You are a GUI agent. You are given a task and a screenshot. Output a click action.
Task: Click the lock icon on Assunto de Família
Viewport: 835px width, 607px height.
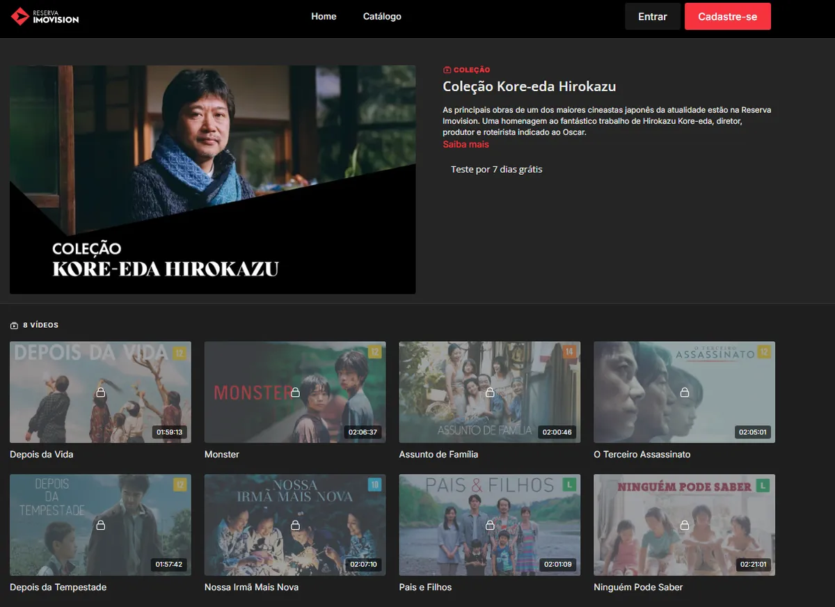[490, 393]
